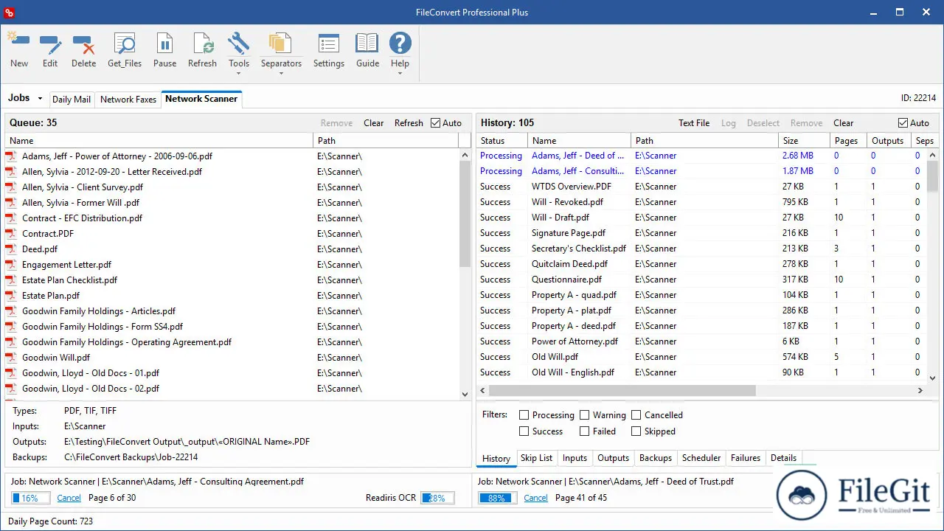This screenshot has width=944, height=531.
Task: Select Quitclaim Deed.pdf in History
Action: 701,264
